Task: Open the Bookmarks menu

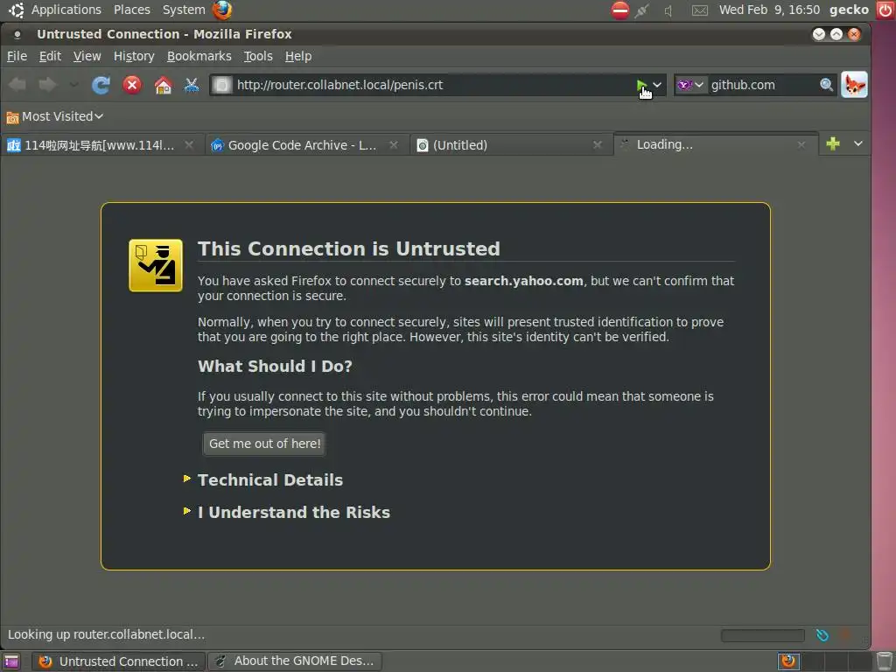Action: click(199, 56)
